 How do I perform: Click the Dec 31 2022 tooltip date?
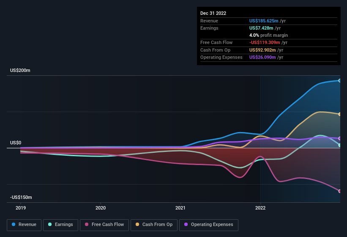pyautogui.click(x=213, y=13)
